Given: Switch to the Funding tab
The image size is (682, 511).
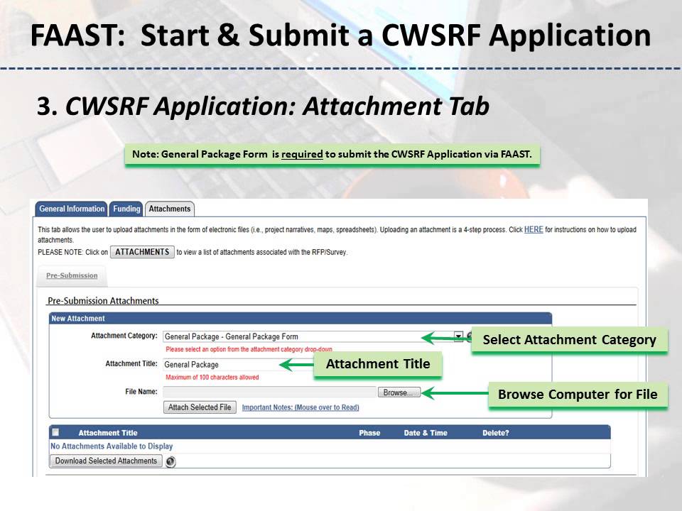Looking at the screenshot, I should 126,209.
